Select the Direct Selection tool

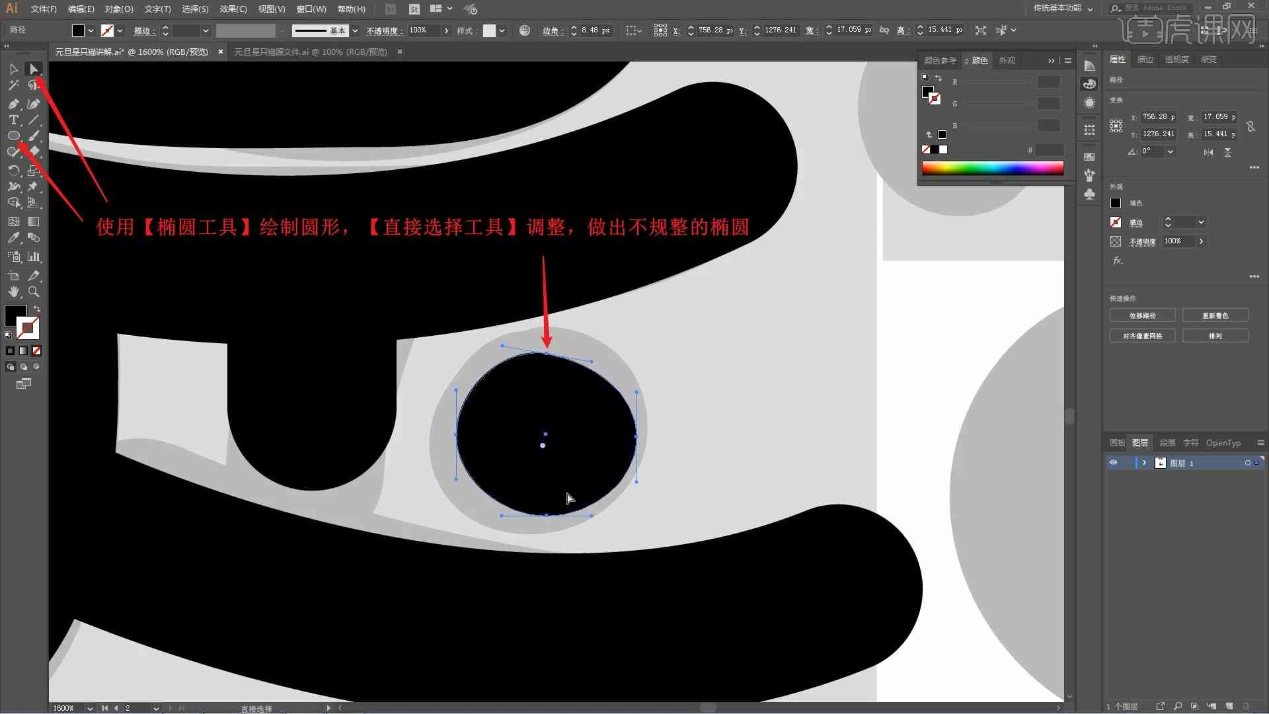33,69
